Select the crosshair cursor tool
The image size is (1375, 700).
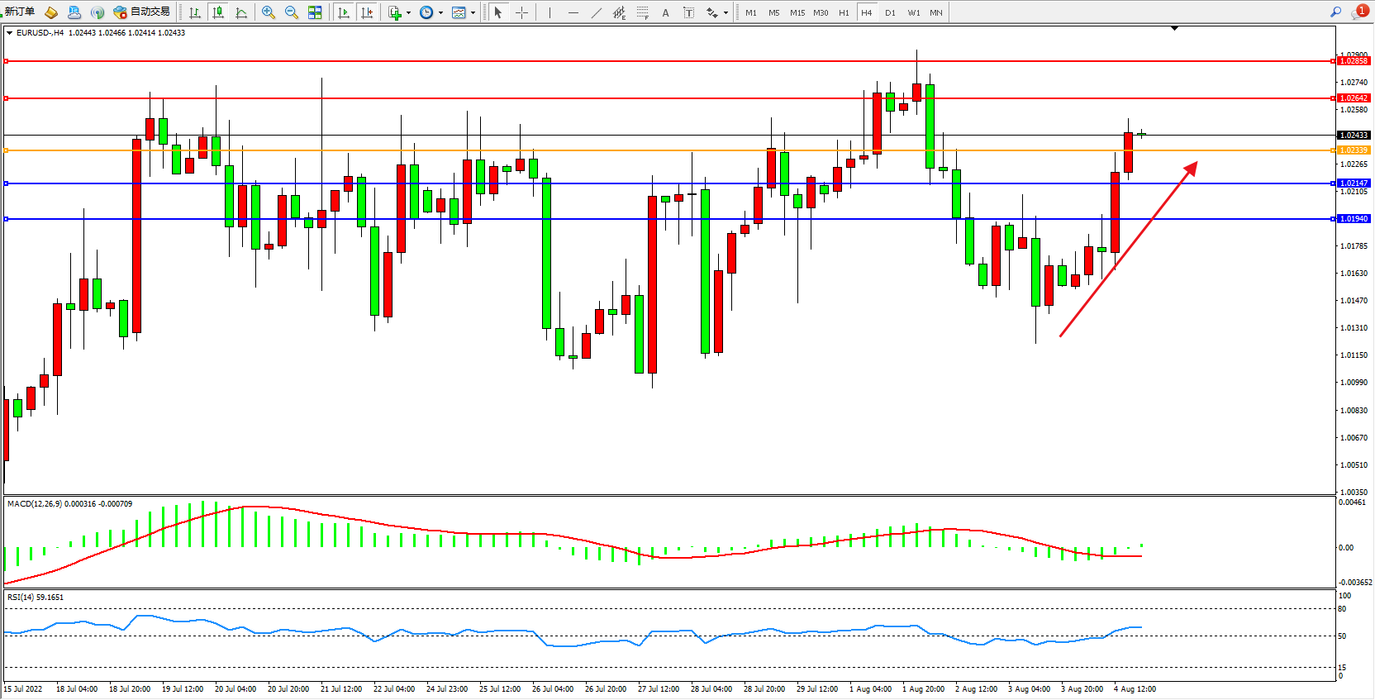[x=521, y=12]
